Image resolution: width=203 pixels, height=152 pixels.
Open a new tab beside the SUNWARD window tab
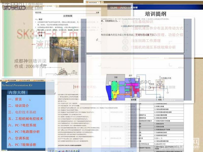coord(102,2)
